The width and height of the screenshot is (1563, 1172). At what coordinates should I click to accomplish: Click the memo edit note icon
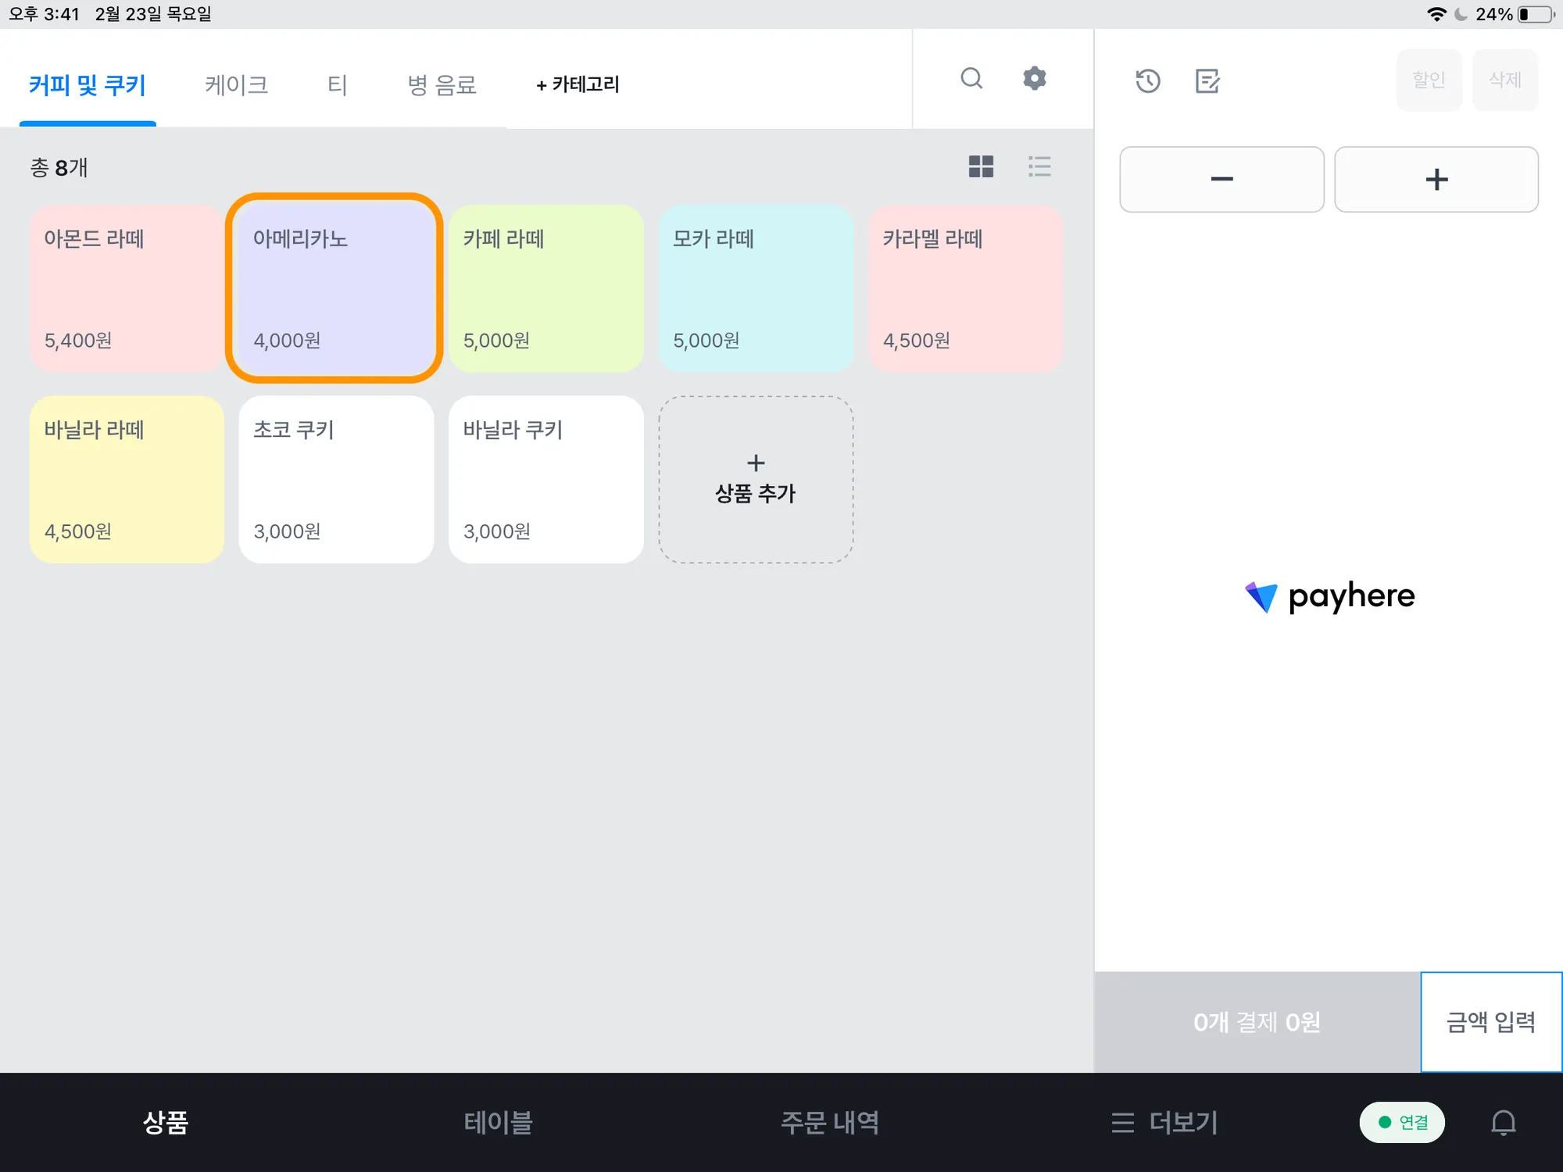coord(1207,80)
